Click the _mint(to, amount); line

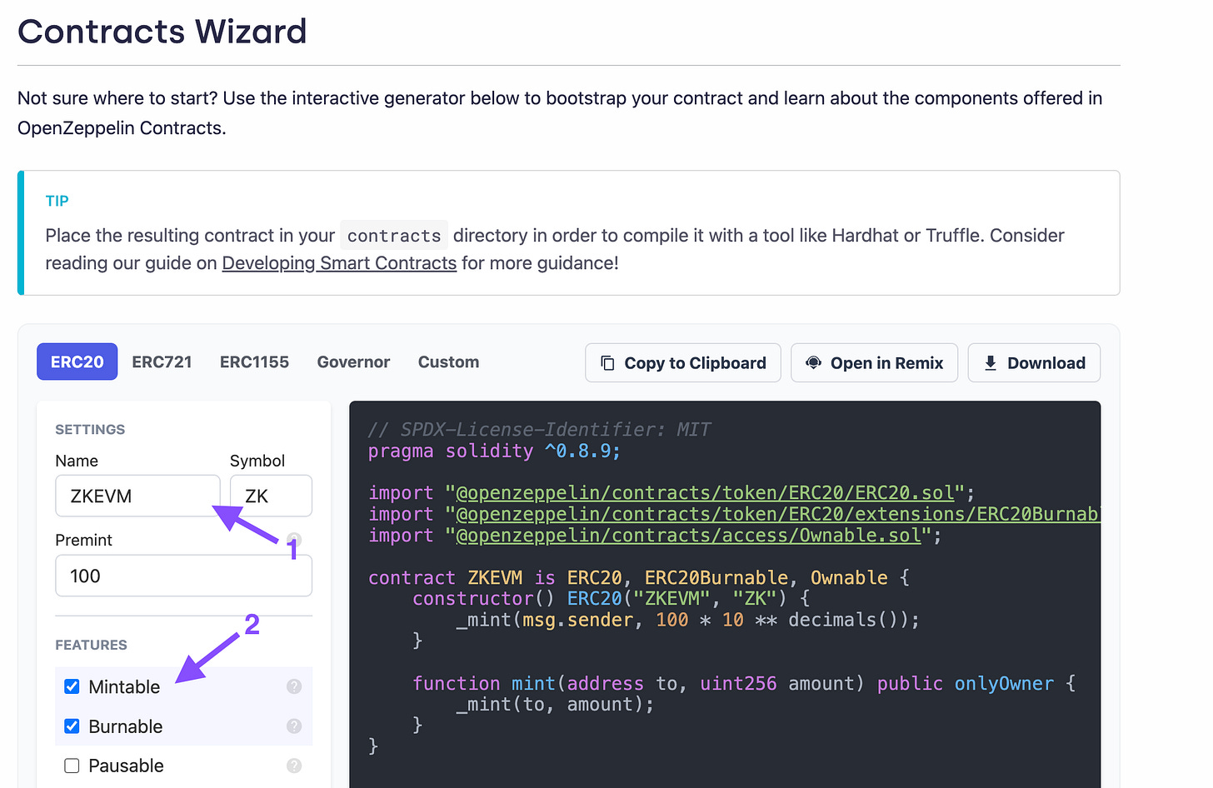(x=555, y=705)
